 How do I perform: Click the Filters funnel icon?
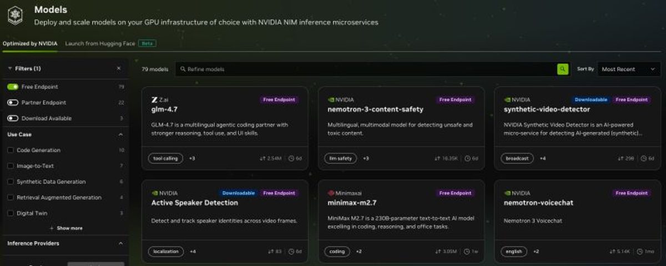[x=10, y=68]
